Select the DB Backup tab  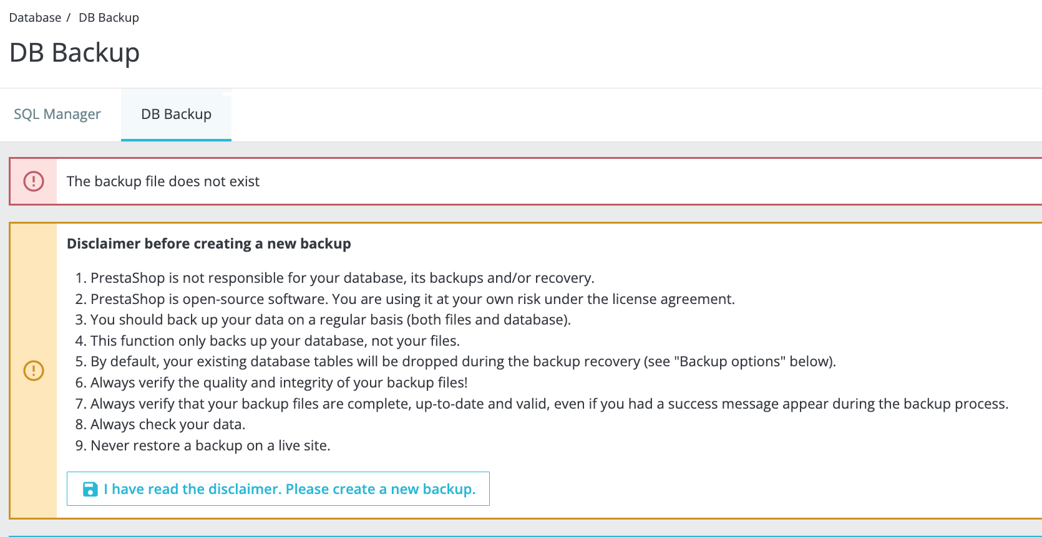[x=176, y=114]
